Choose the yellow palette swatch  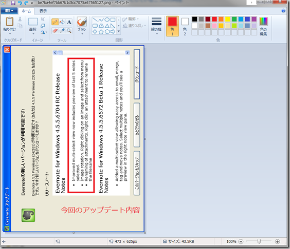[x=228, y=19]
